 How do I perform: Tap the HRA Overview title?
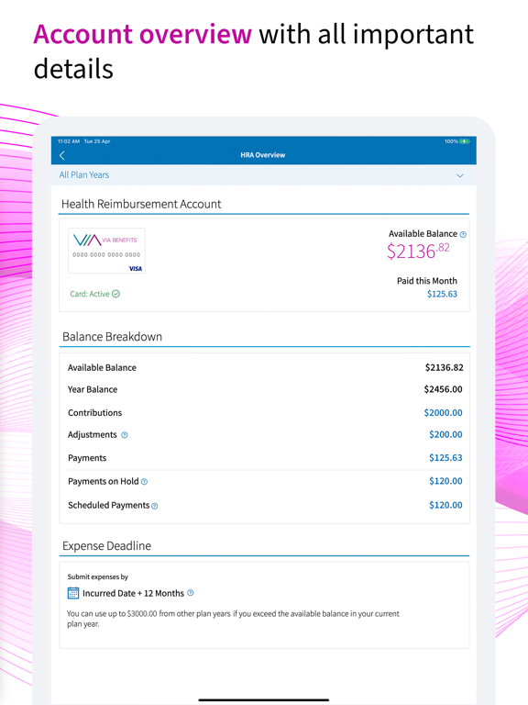(x=263, y=155)
